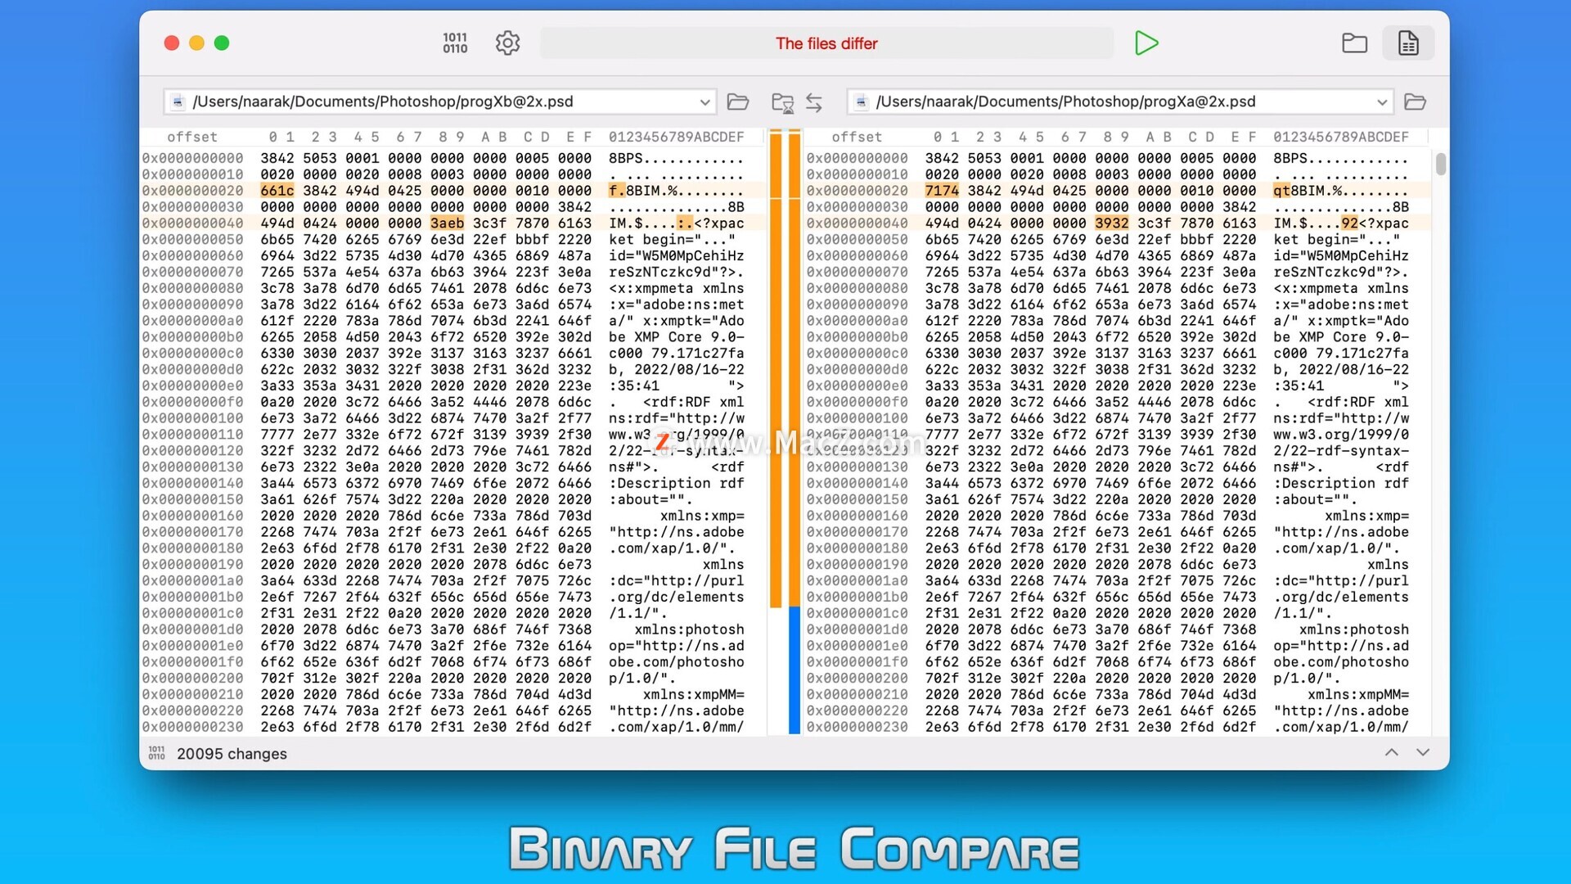Viewport: 1571px width, 884px height.
Task: Select highlighted bytes 661c in left pane
Action: point(277,191)
